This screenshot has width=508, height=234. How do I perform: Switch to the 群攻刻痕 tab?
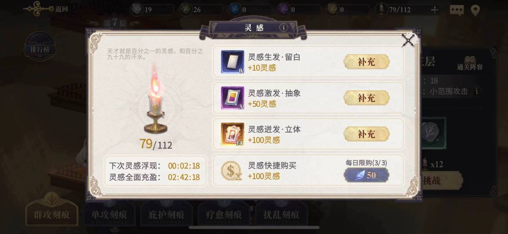(x=52, y=215)
